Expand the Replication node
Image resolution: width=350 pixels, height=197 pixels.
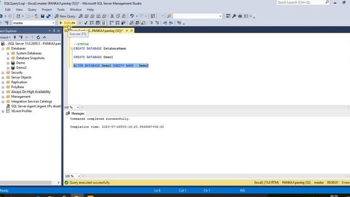point(3,83)
